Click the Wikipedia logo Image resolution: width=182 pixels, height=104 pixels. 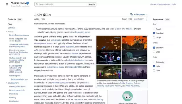(20, 4)
